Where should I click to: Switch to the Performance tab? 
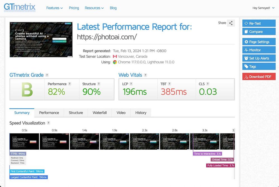(49, 113)
